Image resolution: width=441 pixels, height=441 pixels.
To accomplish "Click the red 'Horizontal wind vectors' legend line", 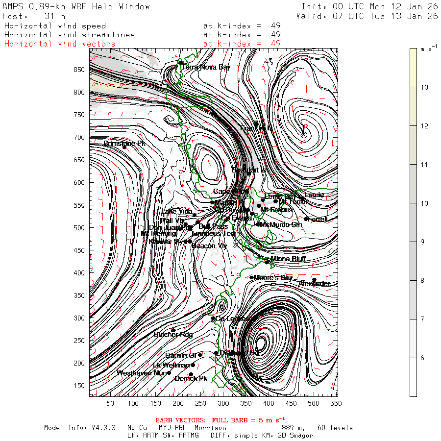I will click(60, 44).
